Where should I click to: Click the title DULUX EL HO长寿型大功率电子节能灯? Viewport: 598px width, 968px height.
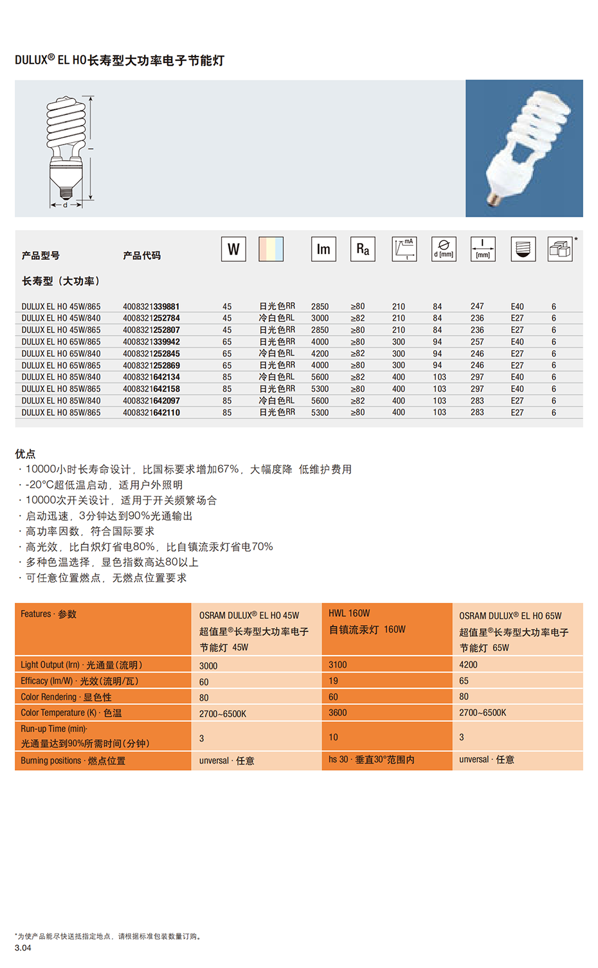click(x=120, y=60)
